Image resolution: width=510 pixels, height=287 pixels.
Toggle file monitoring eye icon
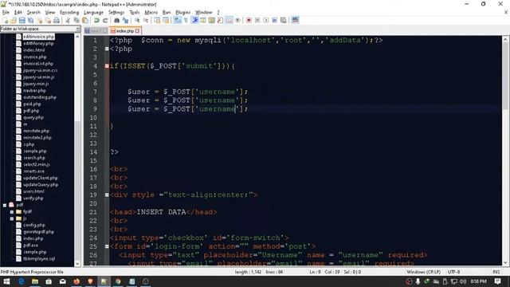(237, 20)
